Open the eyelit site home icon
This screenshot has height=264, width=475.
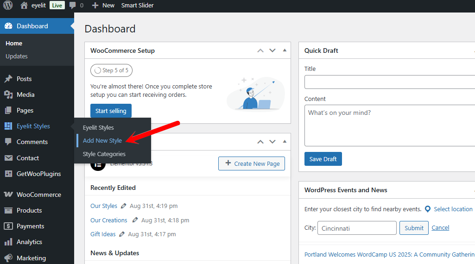click(24, 6)
